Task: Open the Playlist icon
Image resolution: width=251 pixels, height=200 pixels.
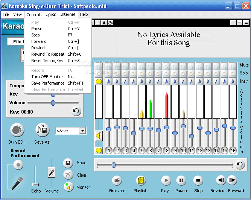Action: click(141, 180)
